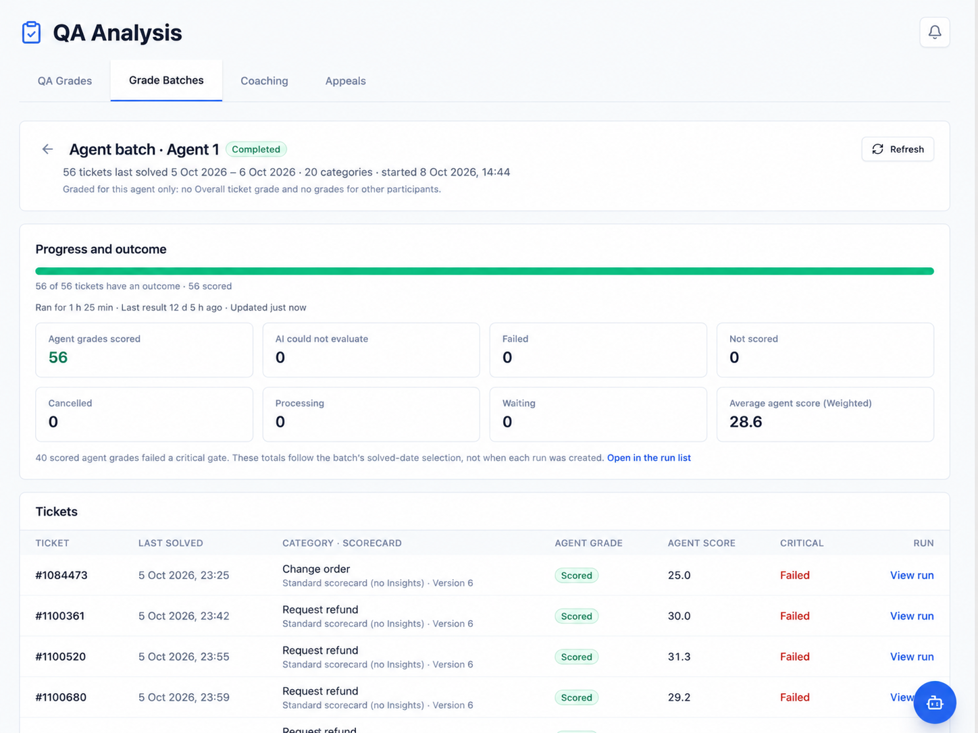
Task: Select the agent score 31.3
Action: [x=679, y=657]
